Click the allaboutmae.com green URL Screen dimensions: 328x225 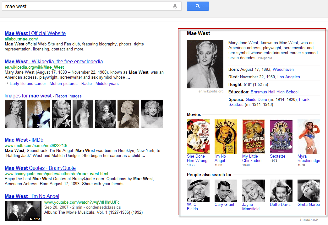click(x=21, y=39)
